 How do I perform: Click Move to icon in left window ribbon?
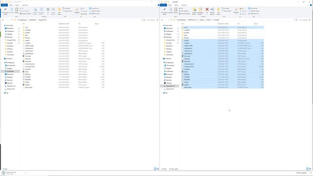pyautogui.click(x=35, y=11)
